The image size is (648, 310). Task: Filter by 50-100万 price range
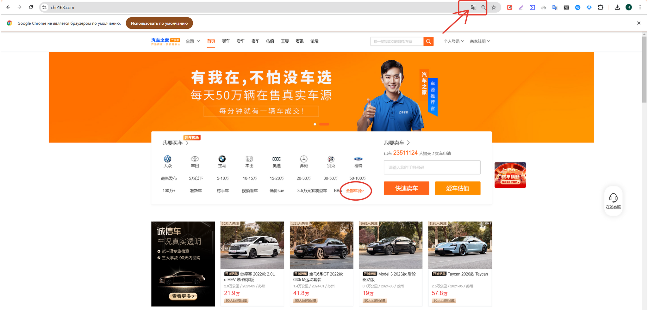pyautogui.click(x=358, y=178)
